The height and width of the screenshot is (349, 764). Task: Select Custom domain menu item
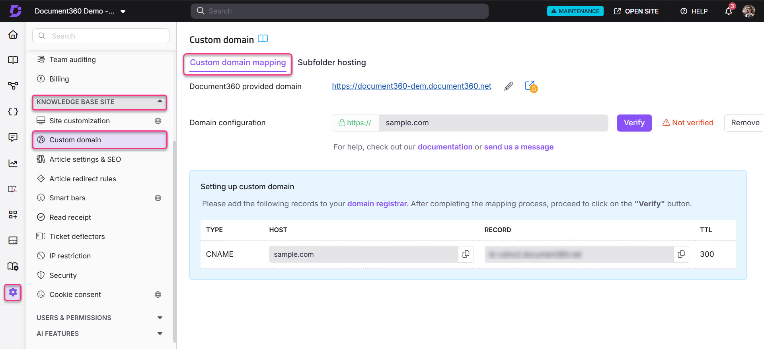(99, 140)
